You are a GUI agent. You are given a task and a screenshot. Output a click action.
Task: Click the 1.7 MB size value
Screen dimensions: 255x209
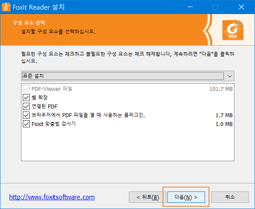[224, 115]
